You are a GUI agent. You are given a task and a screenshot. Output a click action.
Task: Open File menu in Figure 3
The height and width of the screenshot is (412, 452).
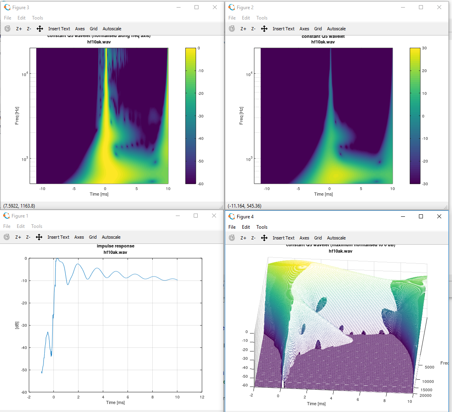8,18
